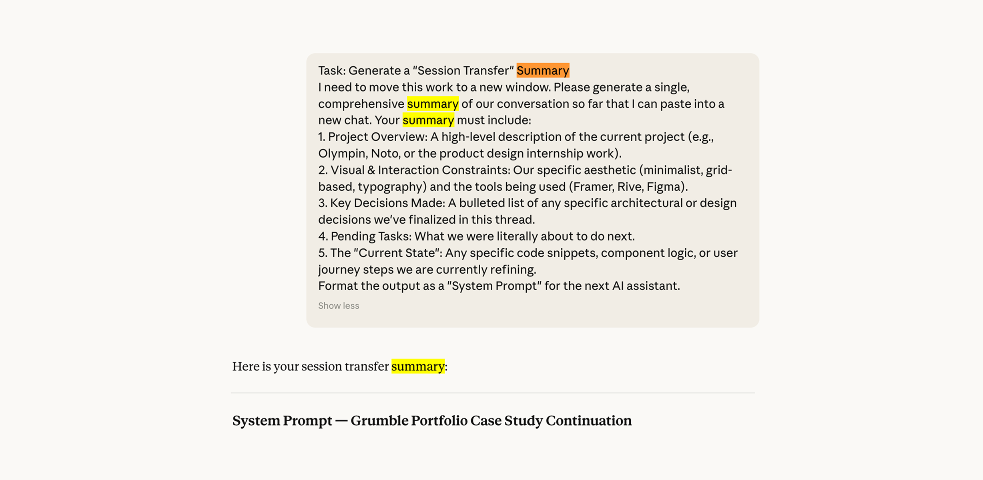Image resolution: width=983 pixels, height=480 pixels.
Task: Click highlighted summary in the assistant reply
Action: [418, 366]
